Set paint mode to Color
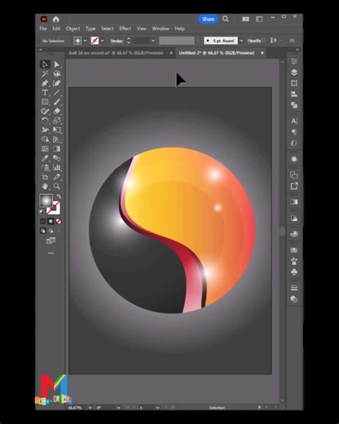339x424 pixels. 43,221
